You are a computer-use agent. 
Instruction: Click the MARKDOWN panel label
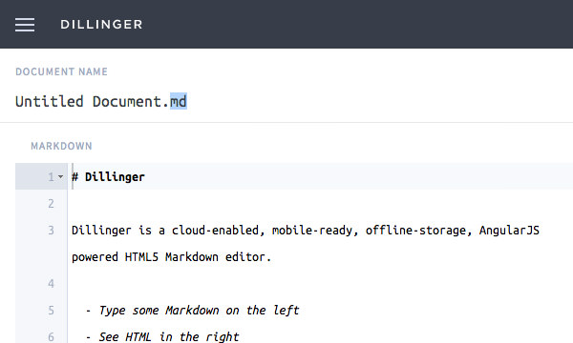61,146
